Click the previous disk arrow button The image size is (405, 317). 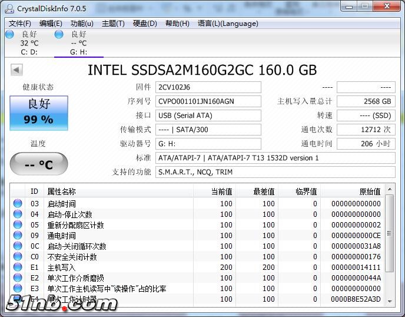16,70
